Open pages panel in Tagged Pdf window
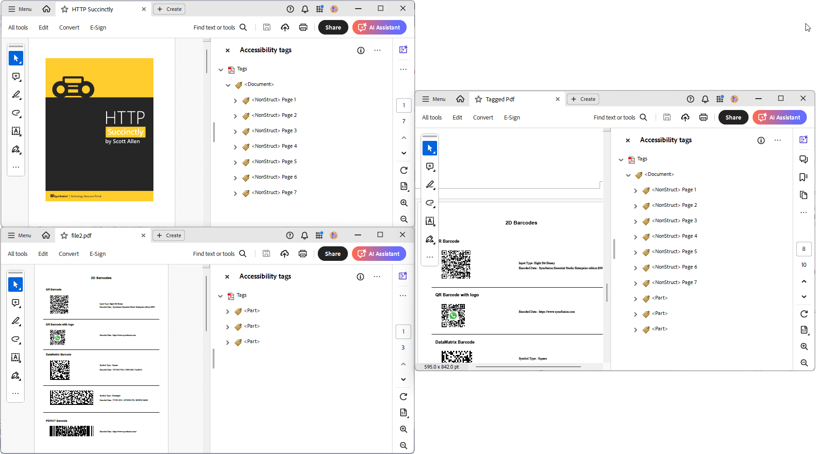This screenshot has width=820, height=454. pos(804,195)
